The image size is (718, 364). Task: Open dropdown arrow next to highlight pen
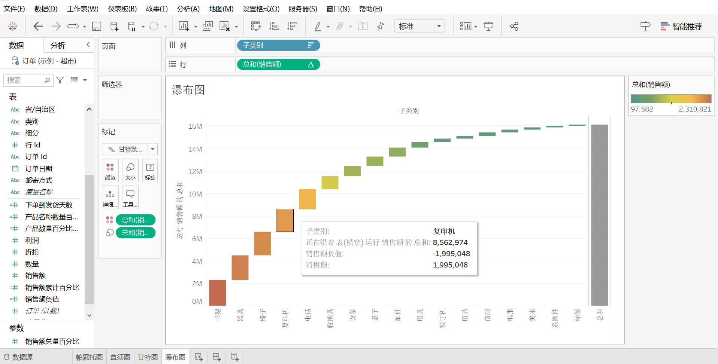[328, 27]
